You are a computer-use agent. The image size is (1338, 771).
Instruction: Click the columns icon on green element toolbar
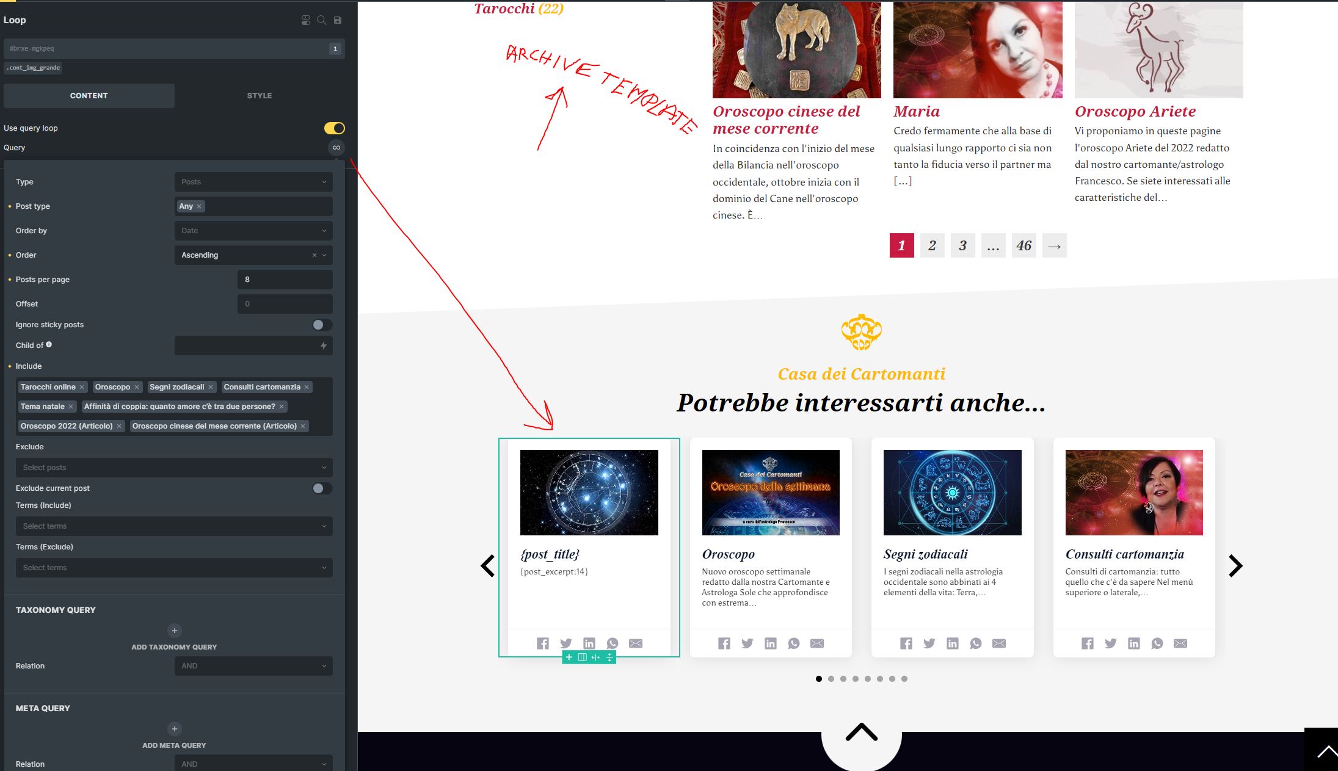pos(583,657)
